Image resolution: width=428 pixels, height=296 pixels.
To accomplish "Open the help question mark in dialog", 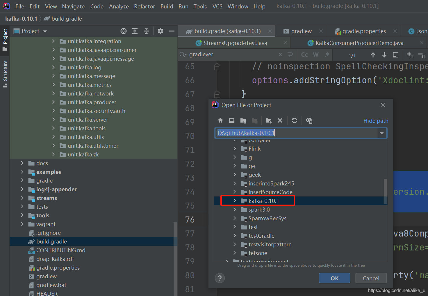I will click(220, 278).
